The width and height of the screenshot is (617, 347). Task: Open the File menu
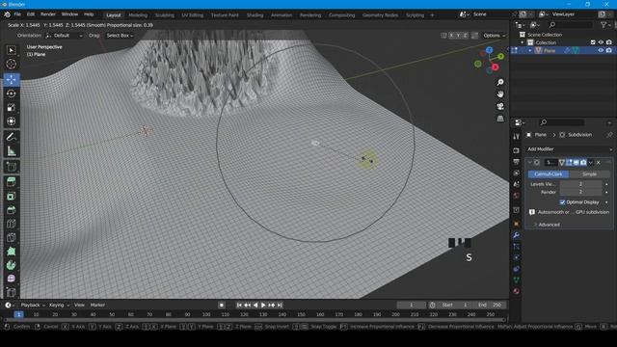[x=17, y=14]
